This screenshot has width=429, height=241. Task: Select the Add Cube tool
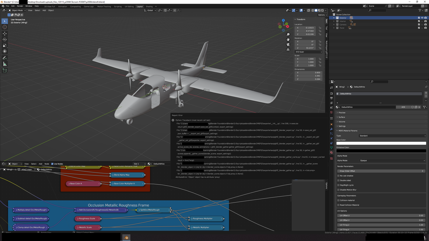[5, 71]
